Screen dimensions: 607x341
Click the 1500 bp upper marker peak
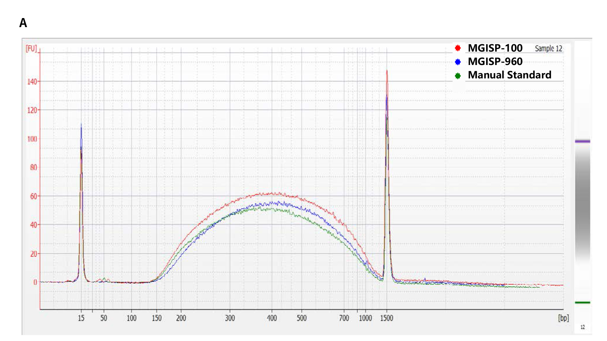pyautogui.click(x=387, y=175)
